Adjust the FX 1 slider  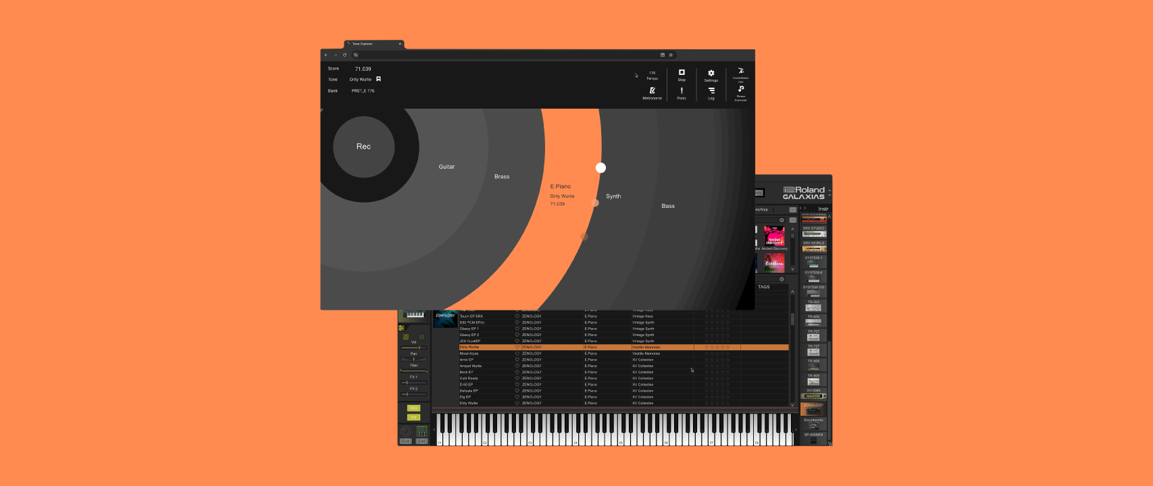tap(413, 383)
